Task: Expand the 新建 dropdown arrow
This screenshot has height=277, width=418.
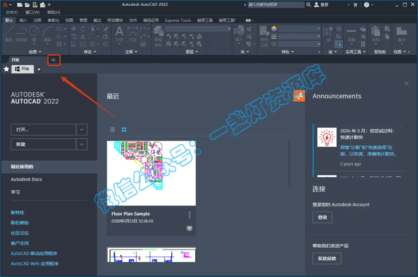Action: (x=82, y=144)
